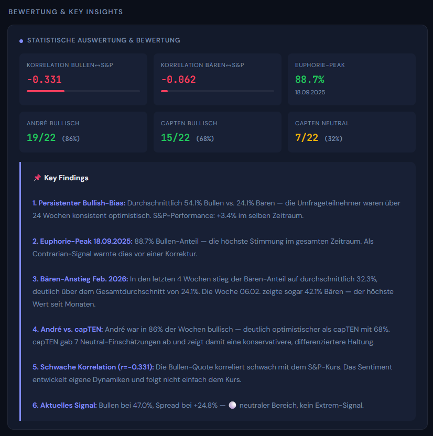Click the André vs. capTEN finding title
433x436 pixels.
click(x=68, y=329)
